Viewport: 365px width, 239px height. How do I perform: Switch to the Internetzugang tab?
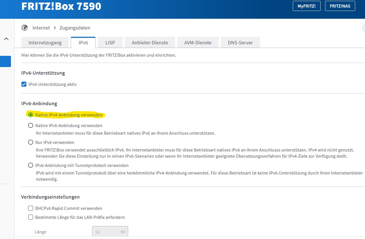45,43
